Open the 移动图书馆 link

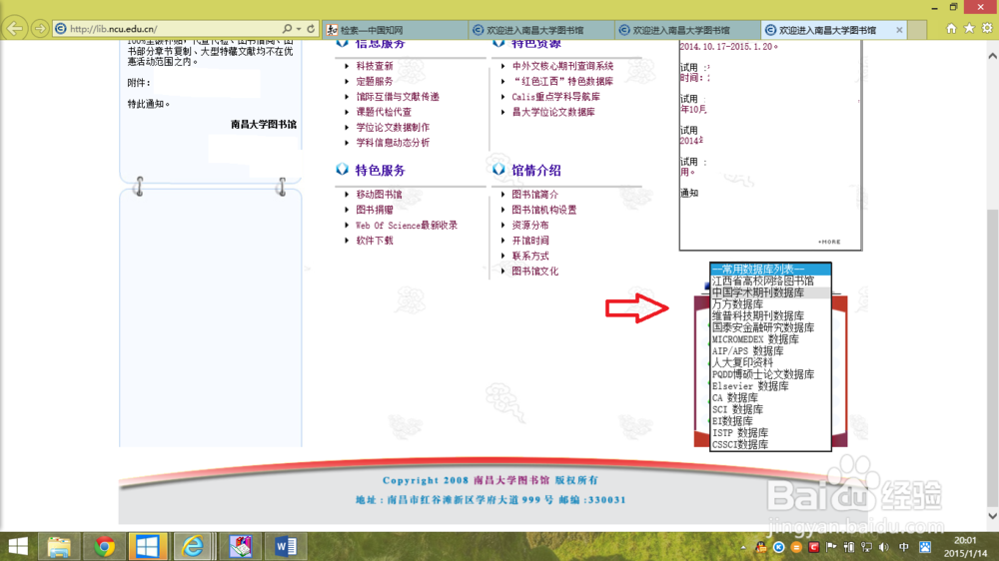[x=379, y=195]
